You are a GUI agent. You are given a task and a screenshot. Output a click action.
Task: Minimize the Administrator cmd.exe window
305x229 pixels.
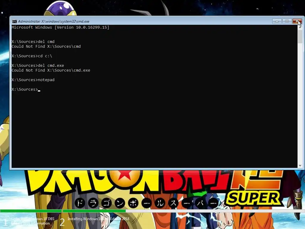(x=277, y=21)
